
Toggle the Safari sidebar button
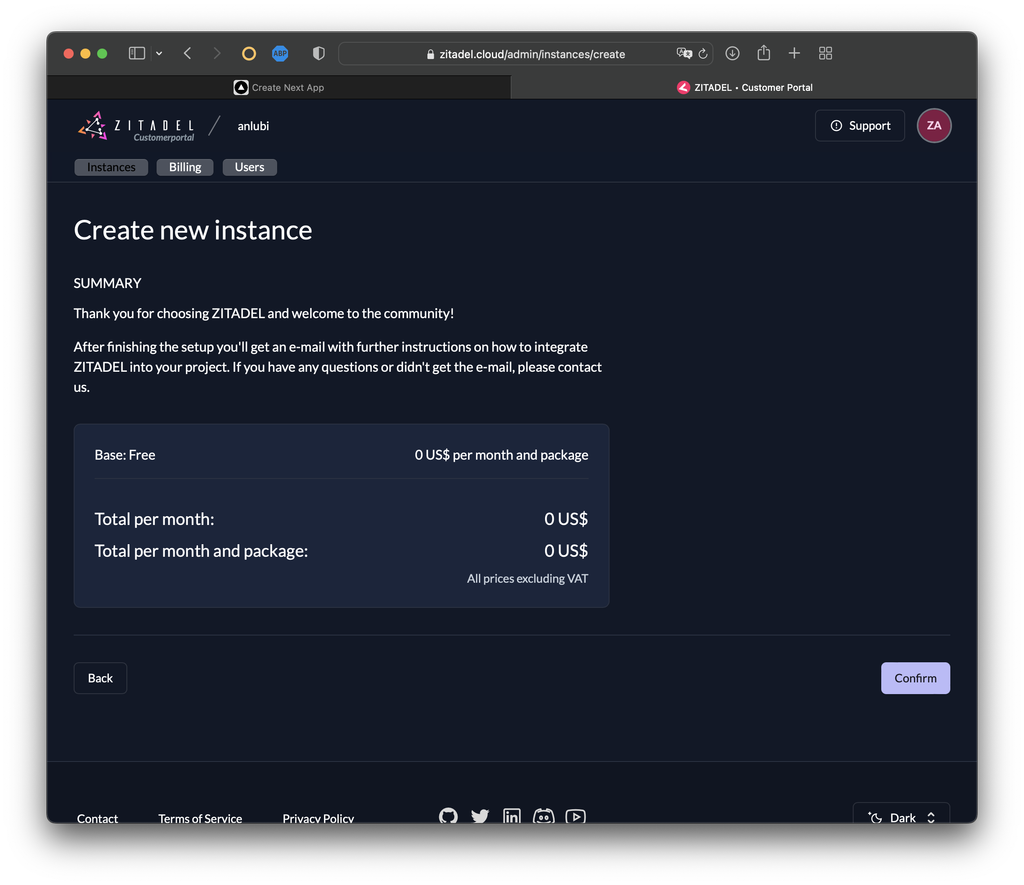pos(137,53)
